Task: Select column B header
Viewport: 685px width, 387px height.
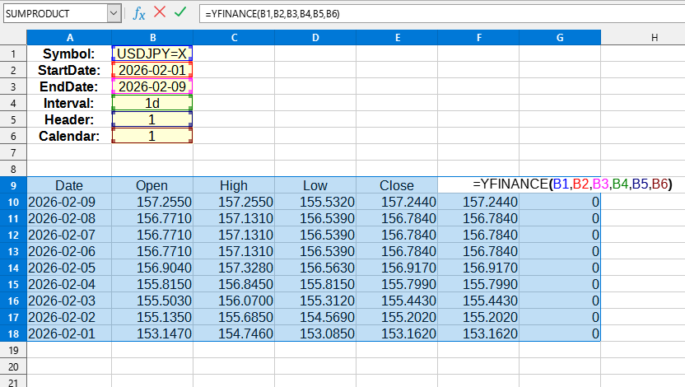Action: click(152, 38)
